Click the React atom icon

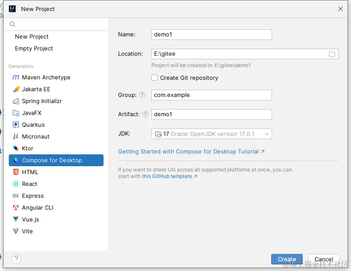coord(16,184)
